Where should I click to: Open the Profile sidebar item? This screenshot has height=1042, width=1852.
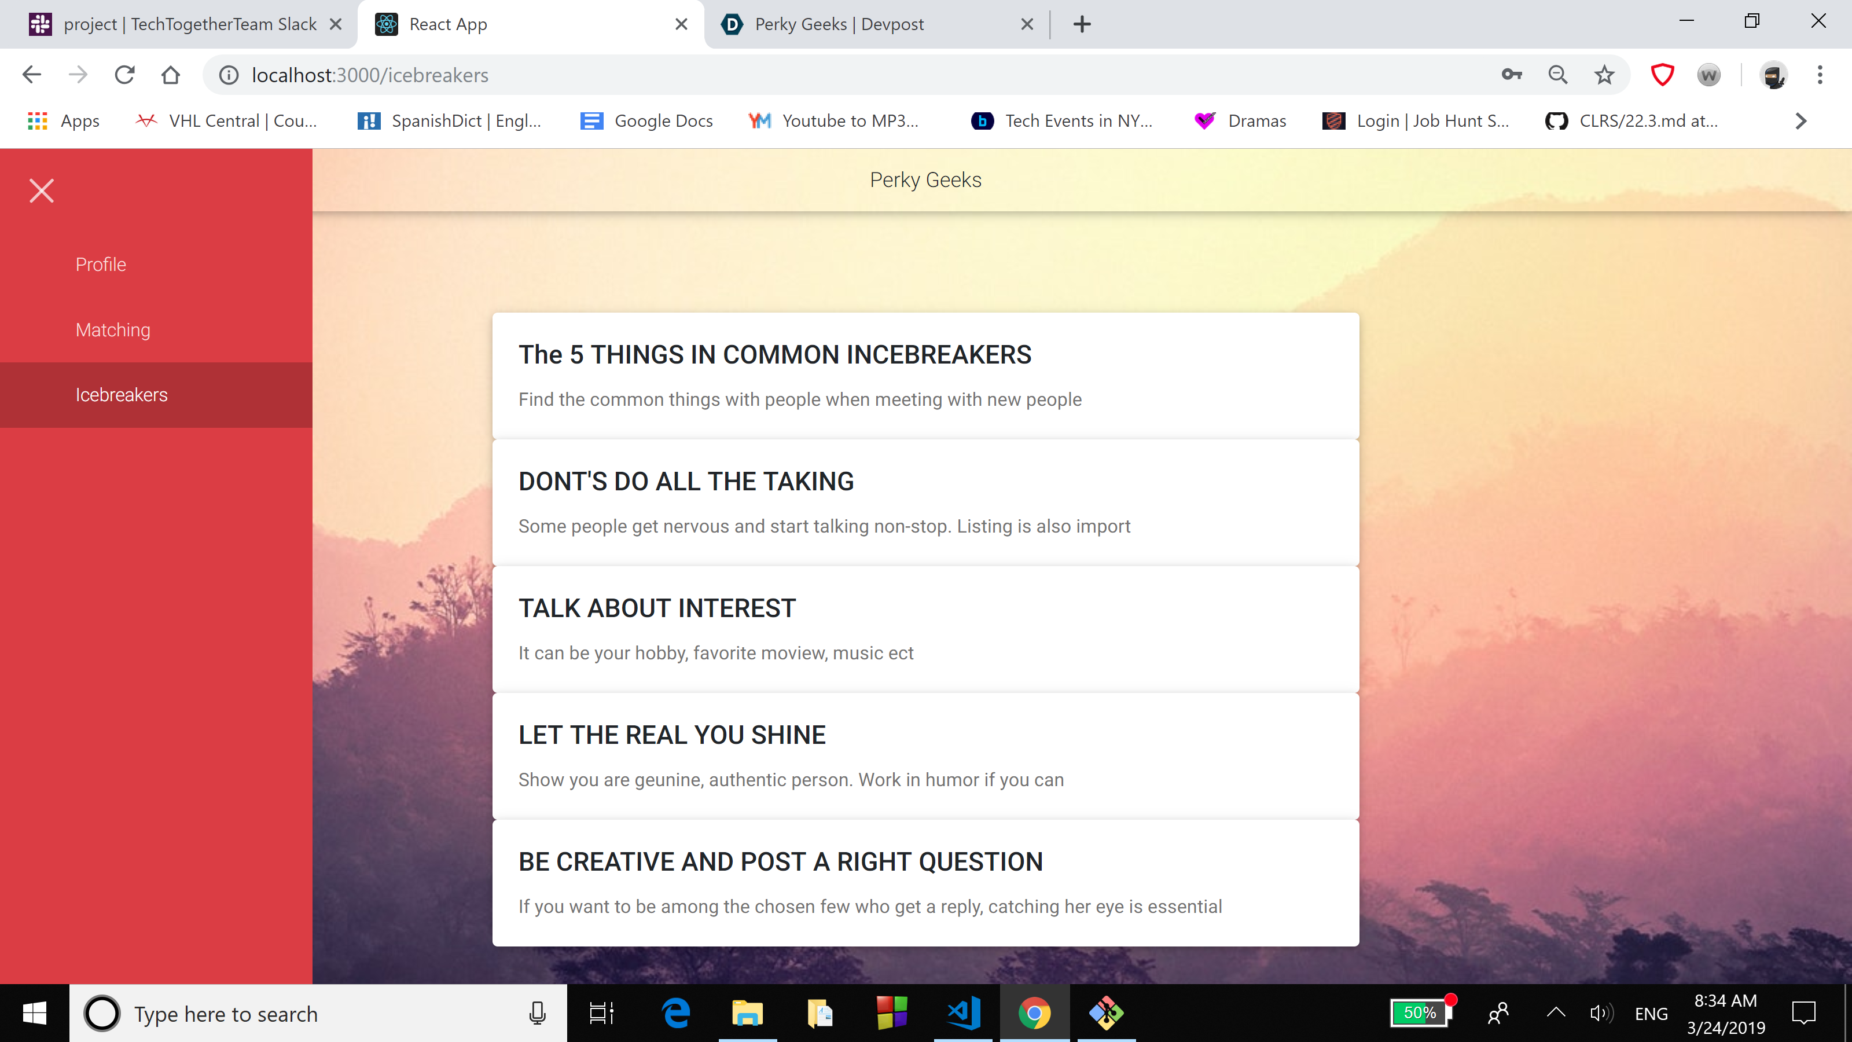pyautogui.click(x=101, y=264)
